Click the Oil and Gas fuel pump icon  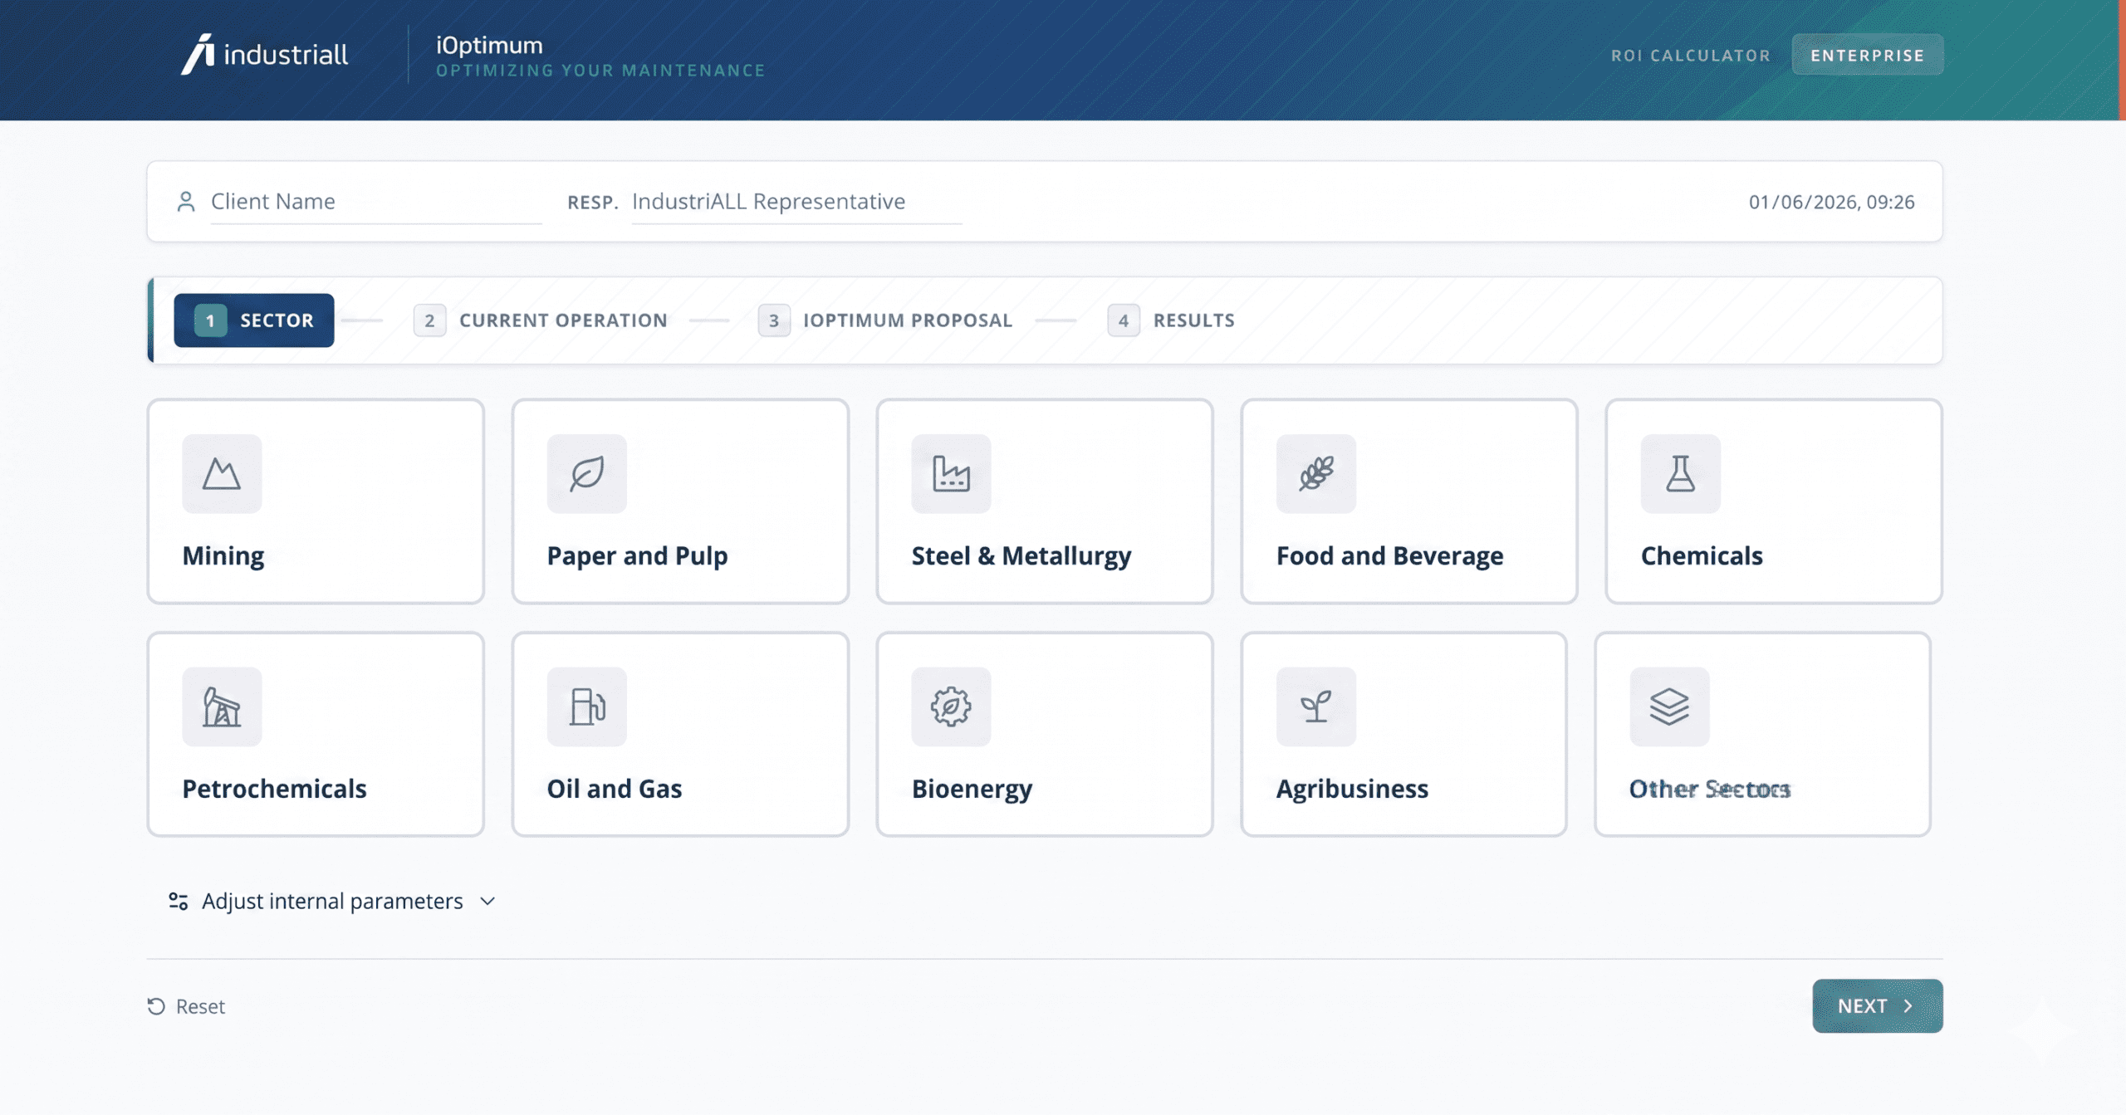pyautogui.click(x=586, y=707)
